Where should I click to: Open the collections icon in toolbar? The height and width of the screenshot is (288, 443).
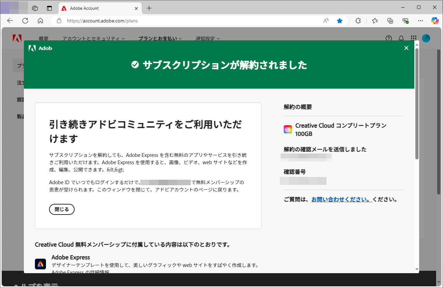(x=390, y=21)
